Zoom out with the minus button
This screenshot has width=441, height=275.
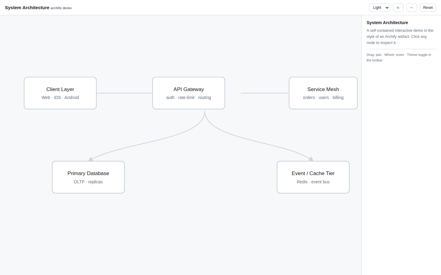411,8
